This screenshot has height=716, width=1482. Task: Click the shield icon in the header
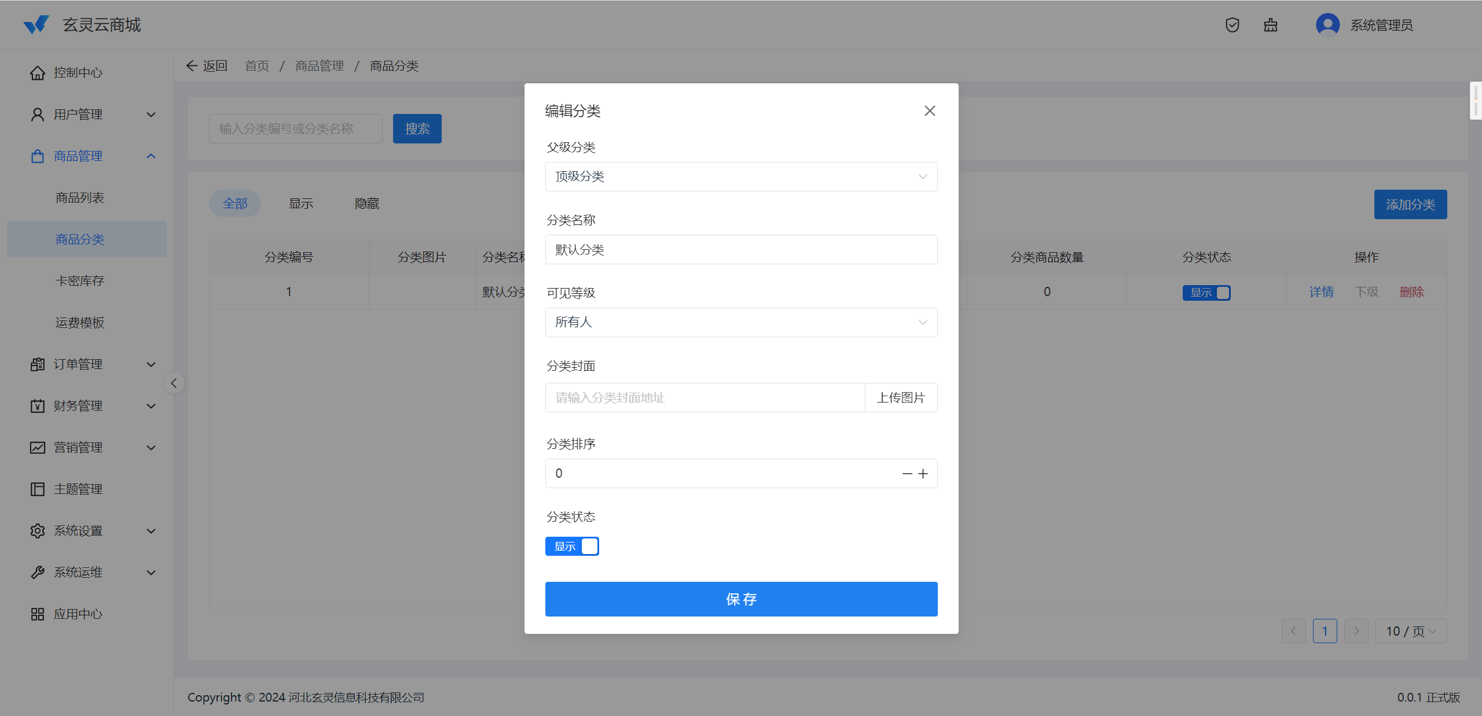(x=1232, y=25)
